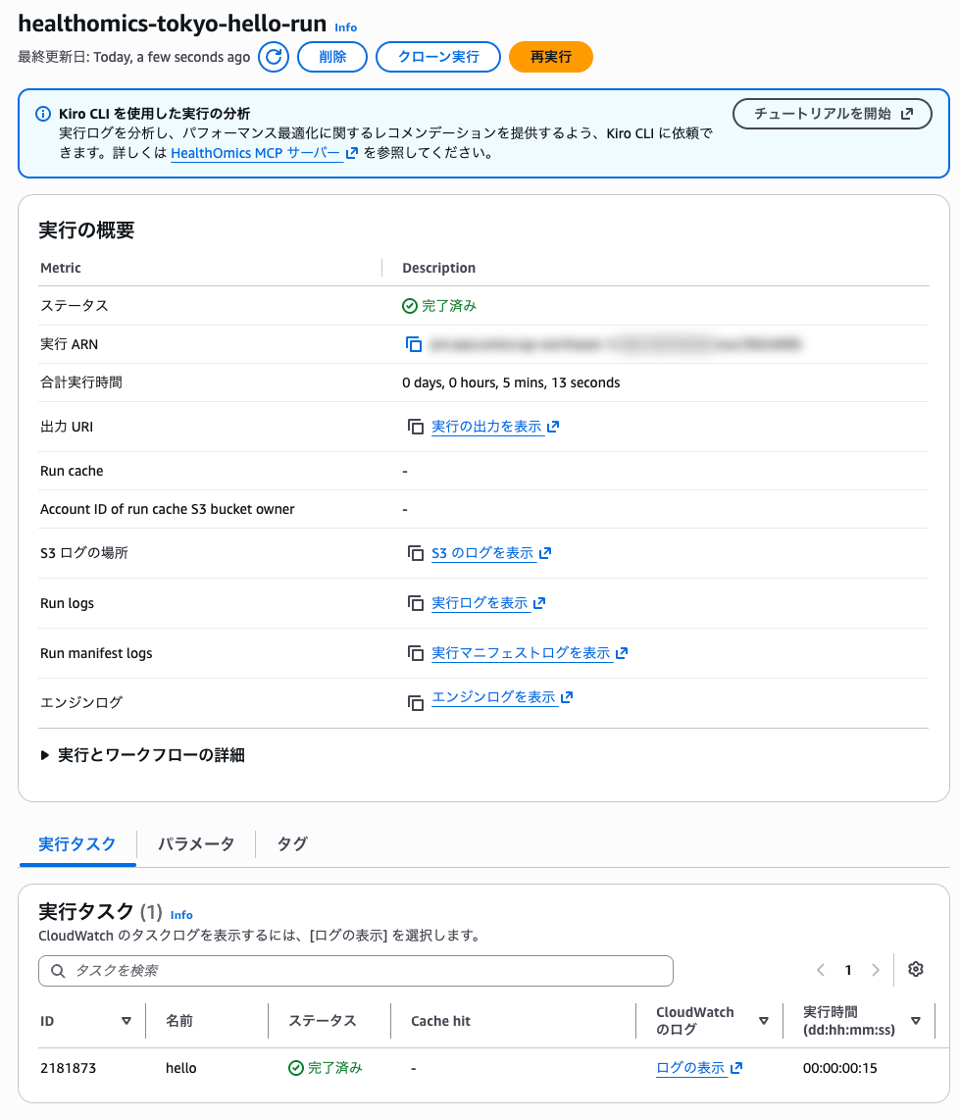Copy the engine log path via copy icon

(x=416, y=703)
